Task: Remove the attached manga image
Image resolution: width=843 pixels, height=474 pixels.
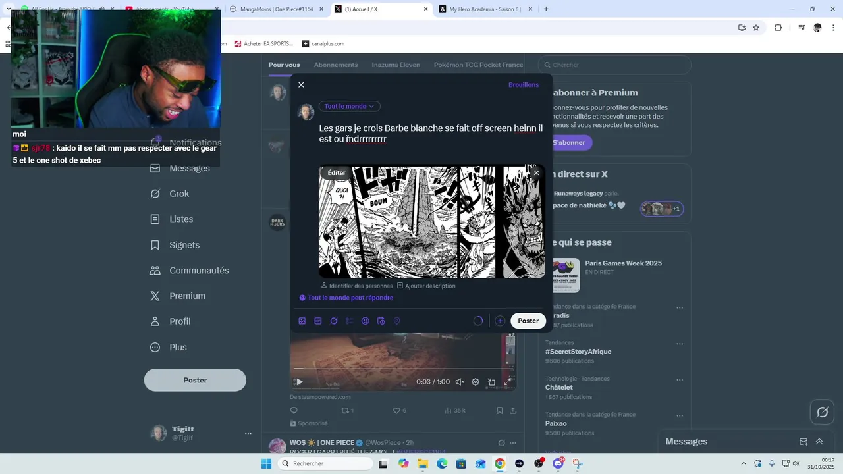Action: [x=536, y=172]
